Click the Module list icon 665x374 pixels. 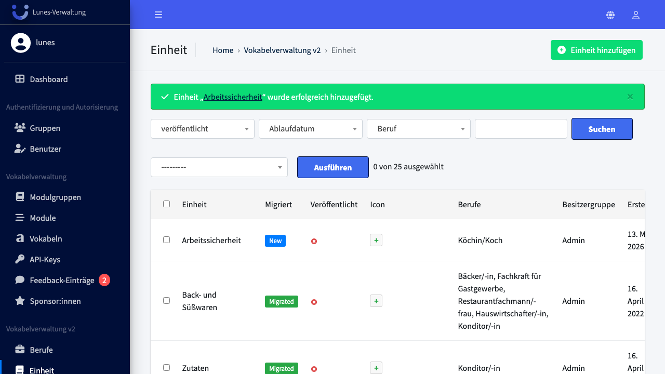tap(20, 218)
